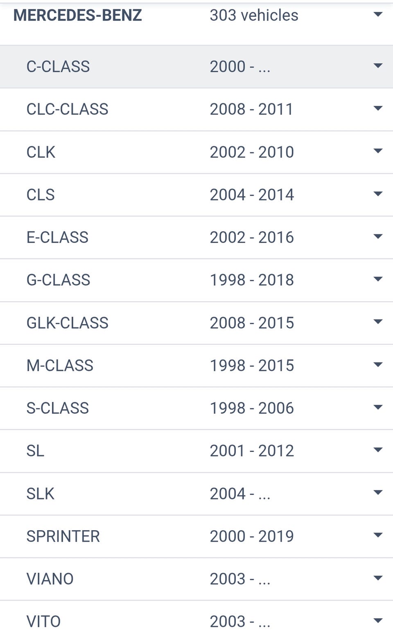Image resolution: width=393 pixels, height=642 pixels.
Task: Collapse the MERCEDES-BENZ vehicles list arrow
Action: (x=378, y=15)
